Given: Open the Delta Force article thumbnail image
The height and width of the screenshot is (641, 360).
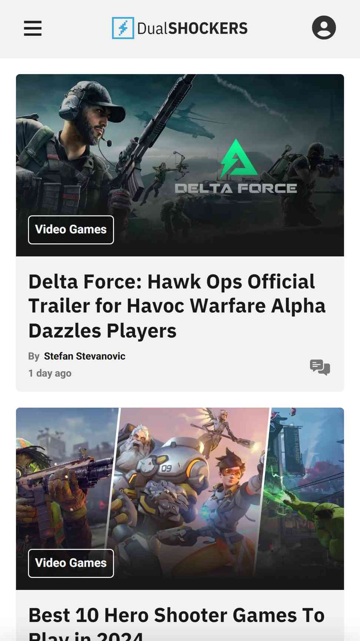Looking at the screenshot, I should click(x=180, y=165).
